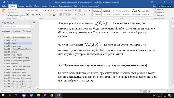
Task: Apply yellow text highlight color
Action: (50, 14)
